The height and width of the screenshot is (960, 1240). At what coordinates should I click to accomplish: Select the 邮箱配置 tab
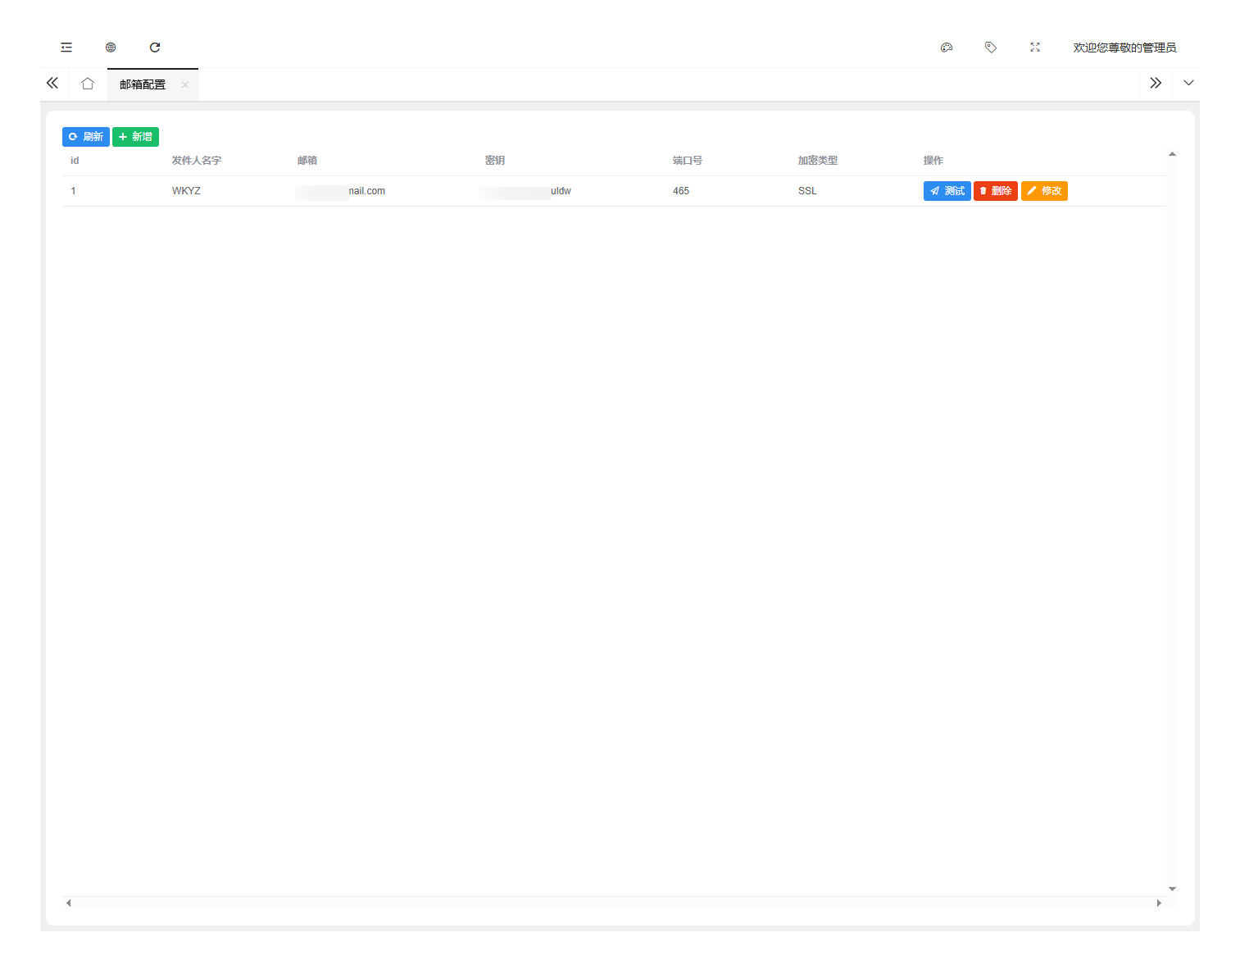coord(143,84)
